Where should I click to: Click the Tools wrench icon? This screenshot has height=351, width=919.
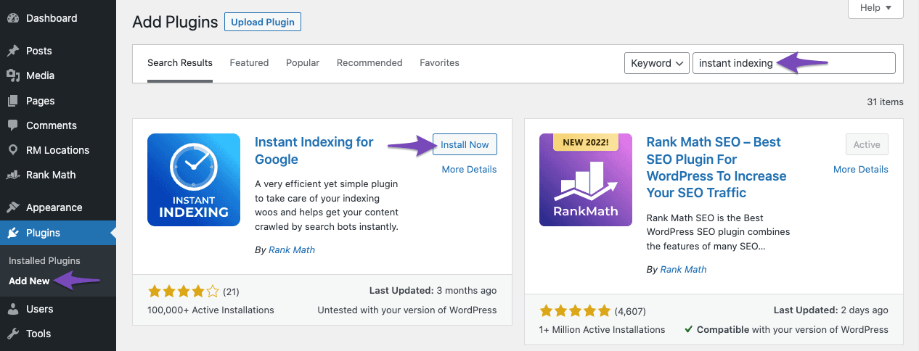click(12, 334)
